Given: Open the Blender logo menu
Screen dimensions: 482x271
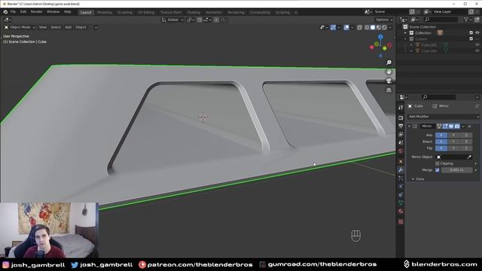Looking at the screenshot, I should (x=5, y=12).
